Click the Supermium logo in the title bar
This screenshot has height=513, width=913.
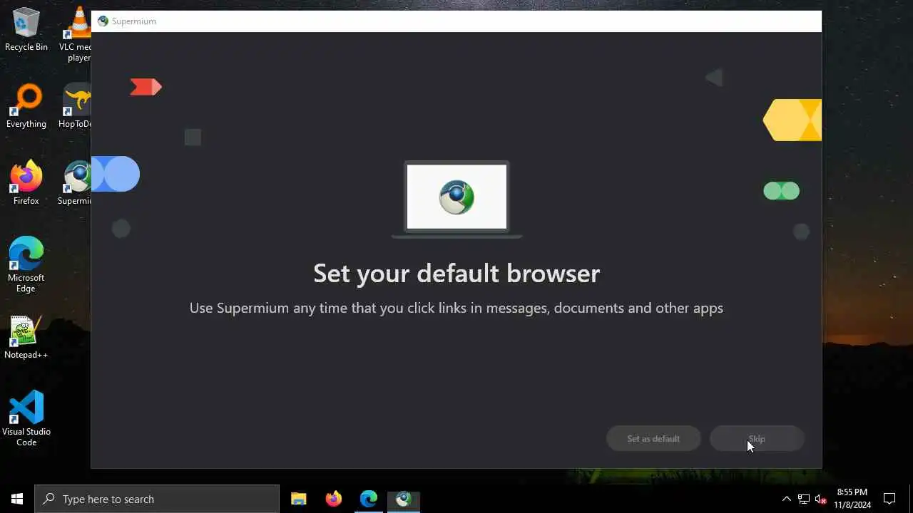103,21
